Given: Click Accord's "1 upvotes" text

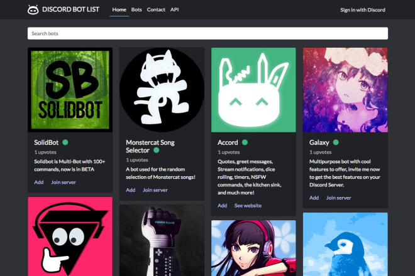Looking at the screenshot, I should [229, 152].
